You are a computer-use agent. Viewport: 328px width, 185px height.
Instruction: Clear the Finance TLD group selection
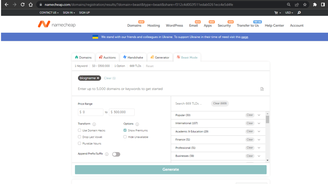[250, 140]
